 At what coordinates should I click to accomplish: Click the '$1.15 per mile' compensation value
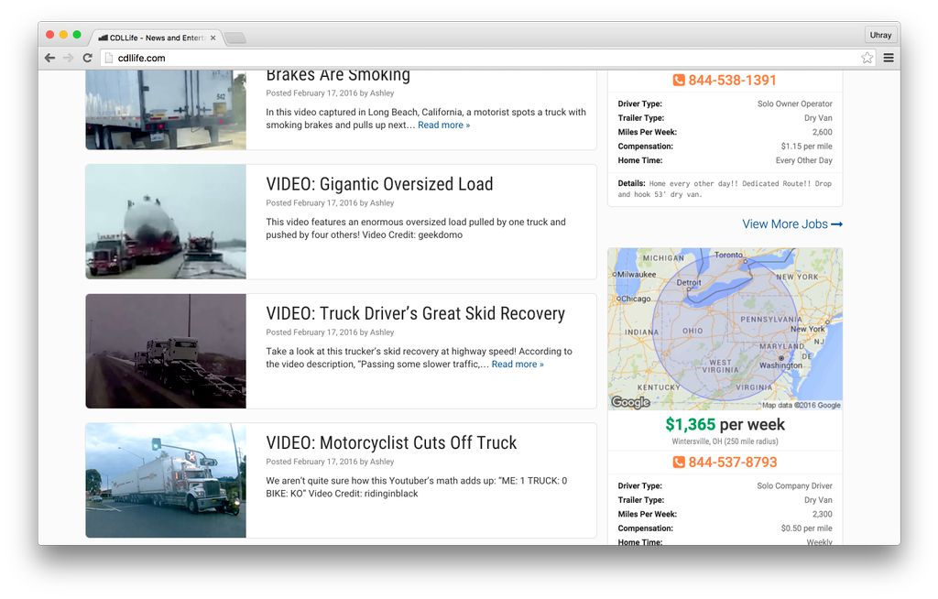click(806, 147)
